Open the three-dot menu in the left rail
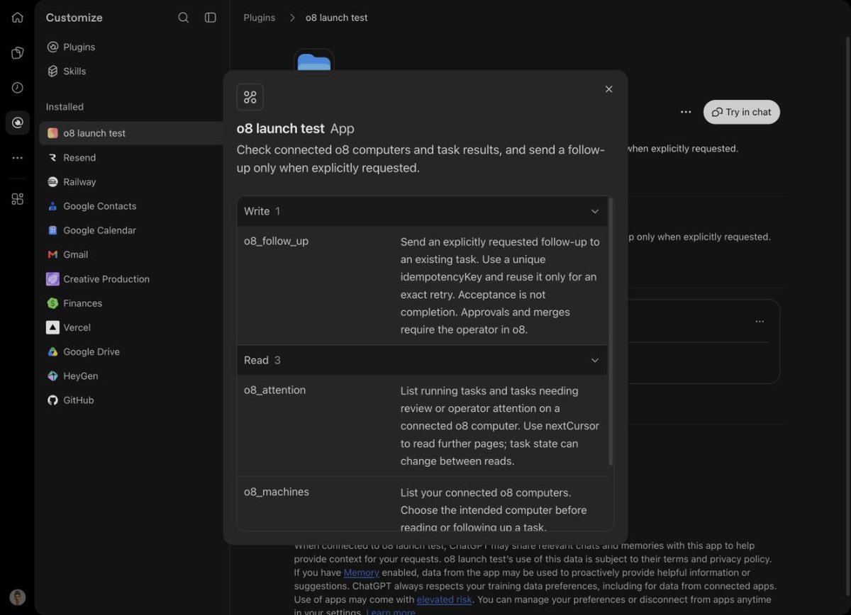 [18, 158]
